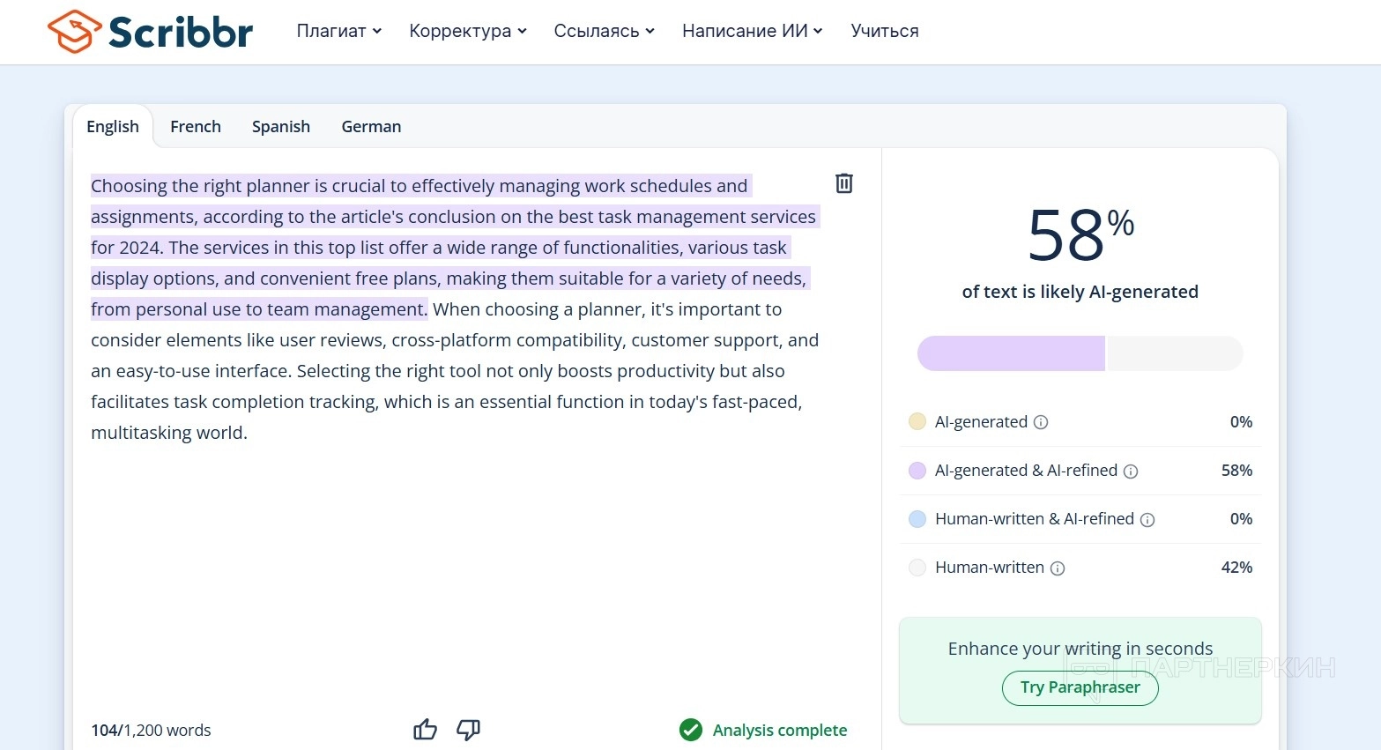This screenshot has height=750, width=1381.
Task: Click the thumbs up feedback icon
Action: point(425,730)
